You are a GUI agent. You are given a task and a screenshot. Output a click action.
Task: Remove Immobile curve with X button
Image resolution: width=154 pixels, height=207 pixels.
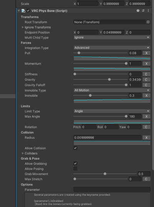(x=146, y=95)
